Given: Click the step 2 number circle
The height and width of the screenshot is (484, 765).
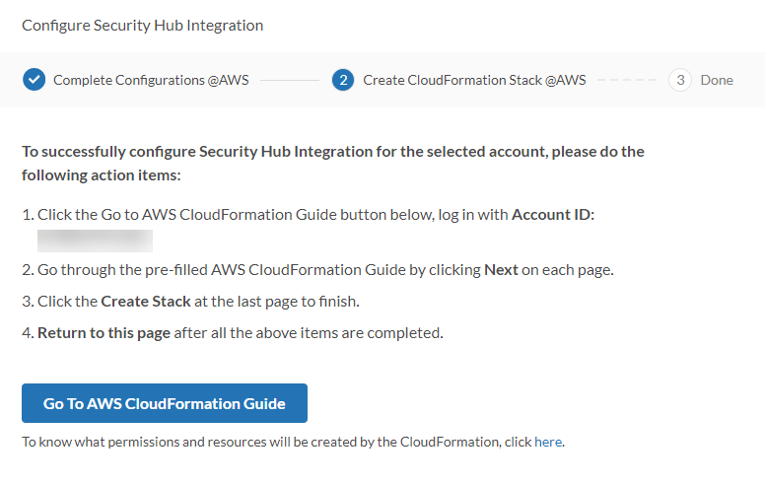Looking at the screenshot, I should (343, 80).
